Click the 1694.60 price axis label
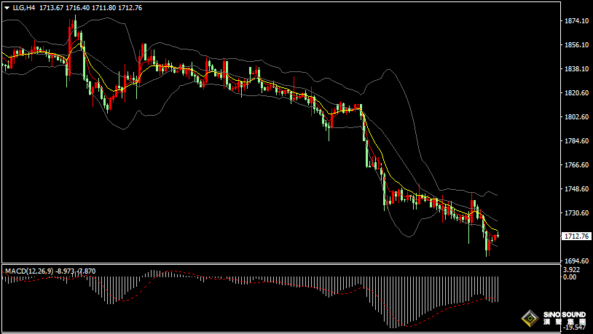The width and height of the screenshot is (593, 334). [576, 261]
